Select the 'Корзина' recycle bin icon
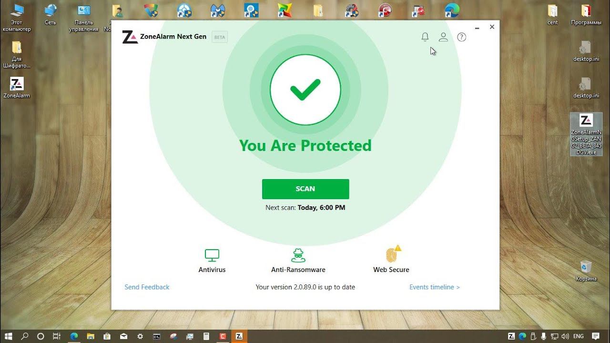This screenshot has height=343, width=610. pos(586,271)
